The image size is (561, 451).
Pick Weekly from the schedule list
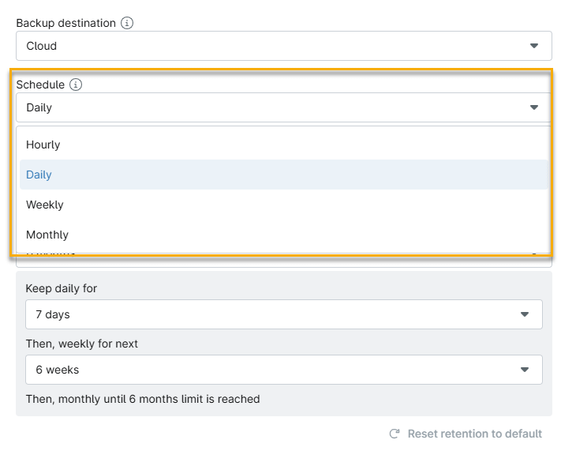45,205
